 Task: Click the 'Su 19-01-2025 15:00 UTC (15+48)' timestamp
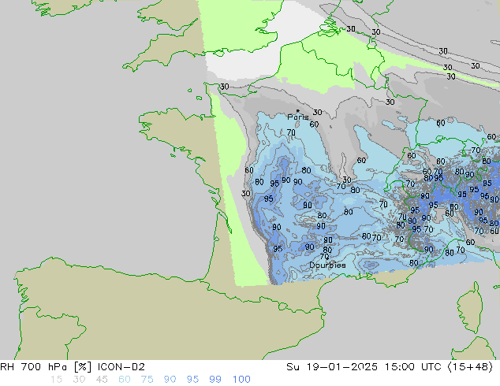pyautogui.click(x=390, y=367)
